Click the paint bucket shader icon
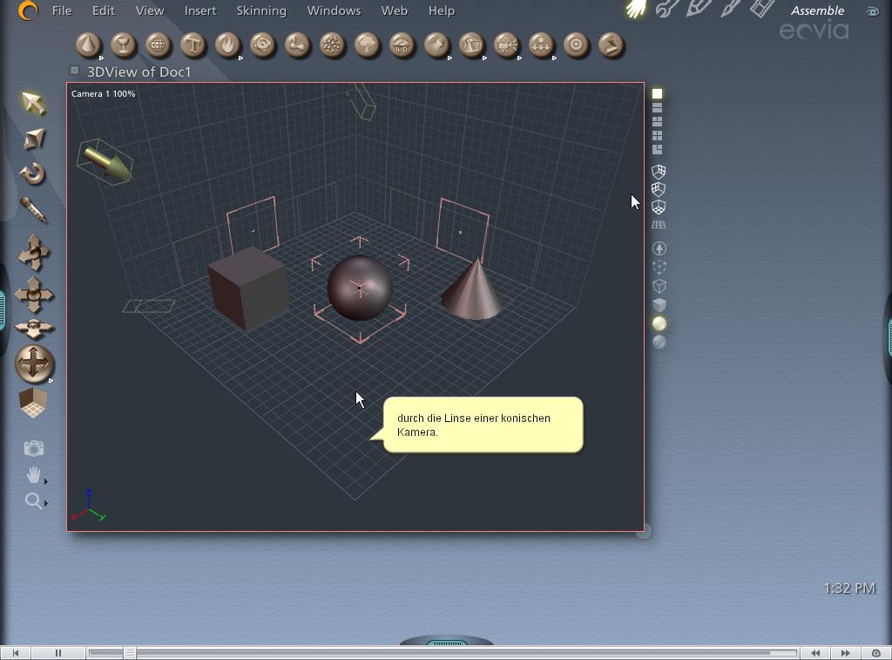892x660 pixels. coord(437,45)
